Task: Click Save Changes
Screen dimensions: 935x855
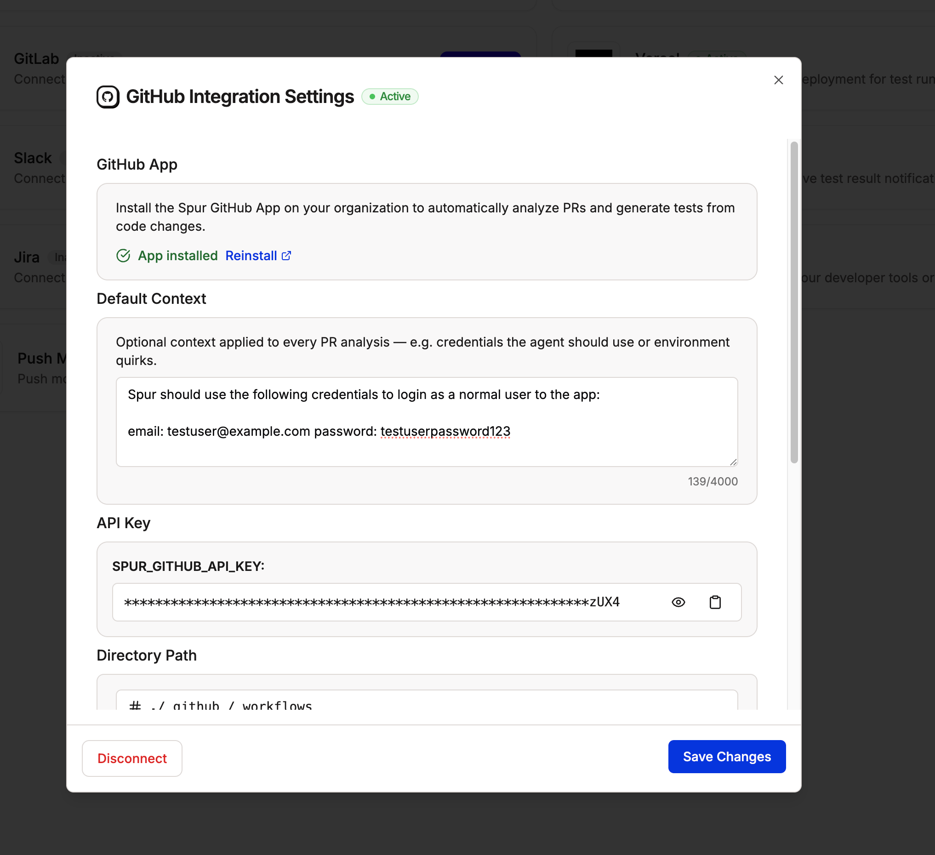Action: [727, 756]
